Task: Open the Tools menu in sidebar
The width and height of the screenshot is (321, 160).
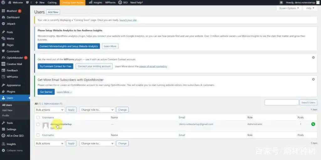Action: point(10,123)
